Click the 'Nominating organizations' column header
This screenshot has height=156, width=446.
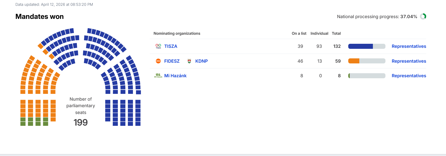pos(177,33)
